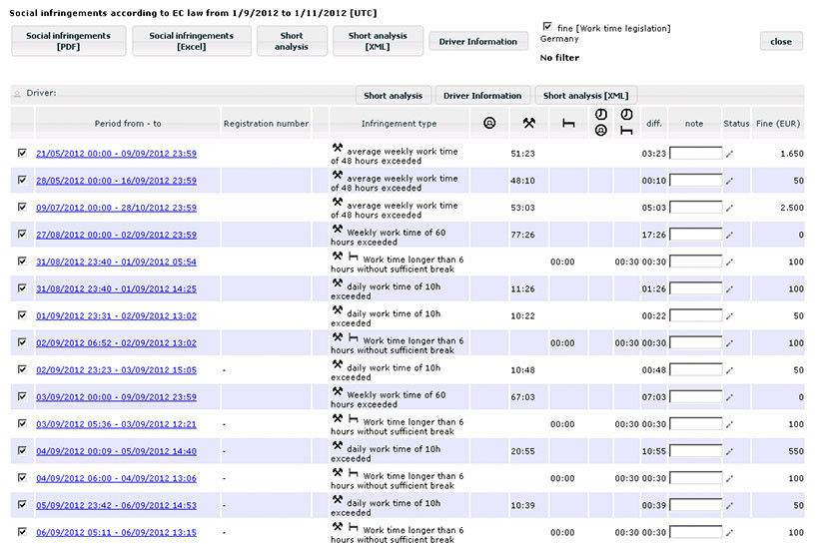Edit status pencil for 04/09/2012 00:09 row
The image size is (817, 544).
click(x=729, y=451)
